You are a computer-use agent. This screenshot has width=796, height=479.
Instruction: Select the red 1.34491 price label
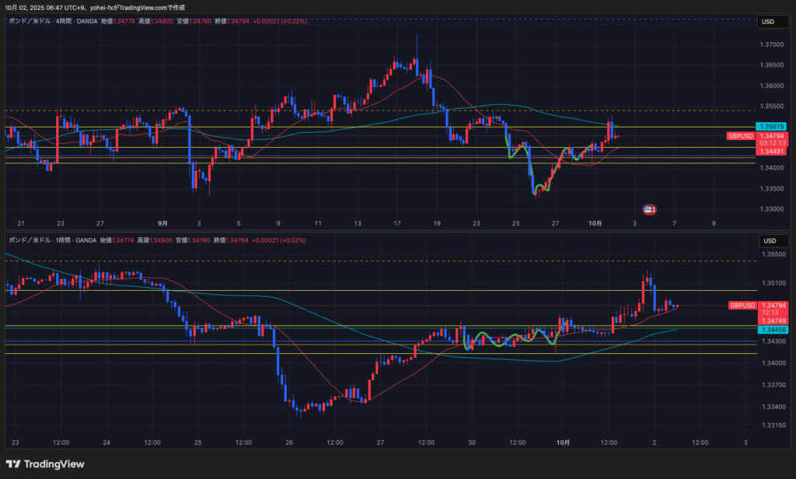(773, 152)
